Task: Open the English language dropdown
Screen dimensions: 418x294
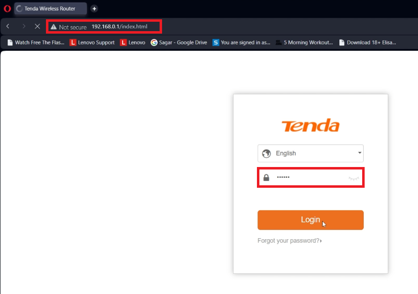Action: [311, 153]
